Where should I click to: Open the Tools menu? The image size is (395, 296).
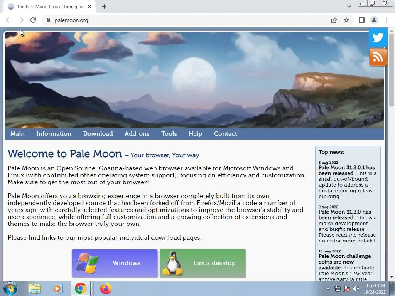coord(169,134)
